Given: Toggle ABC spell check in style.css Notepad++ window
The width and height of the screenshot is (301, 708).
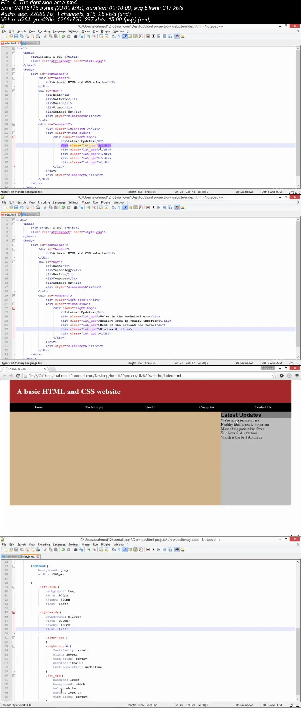Looking at the screenshot, I should pyautogui.click(x=177, y=550).
